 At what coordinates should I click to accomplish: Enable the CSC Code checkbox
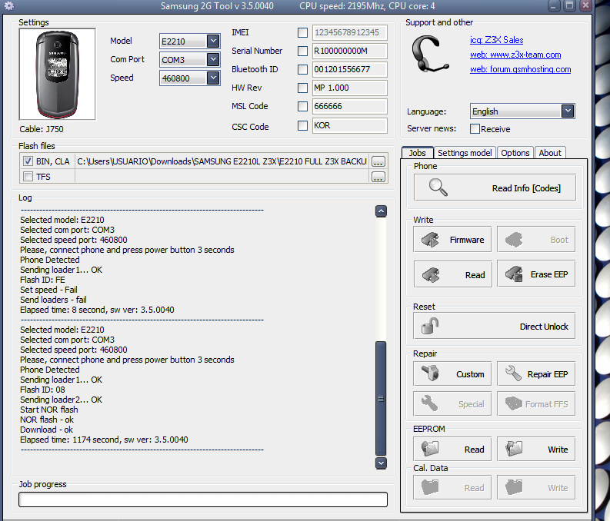pyautogui.click(x=302, y=125)
